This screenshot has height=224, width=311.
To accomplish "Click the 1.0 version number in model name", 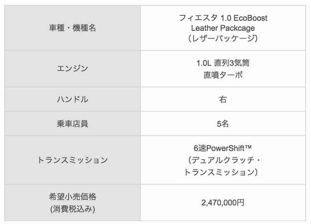I will [226, 18].
